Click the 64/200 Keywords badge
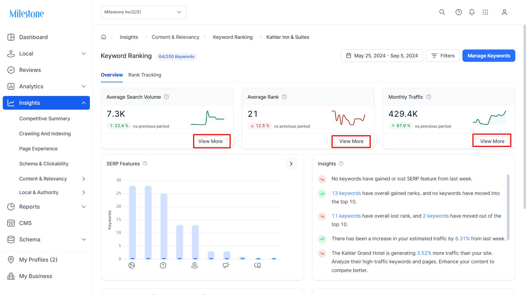 pyautogui.click(x=177, y=56)
